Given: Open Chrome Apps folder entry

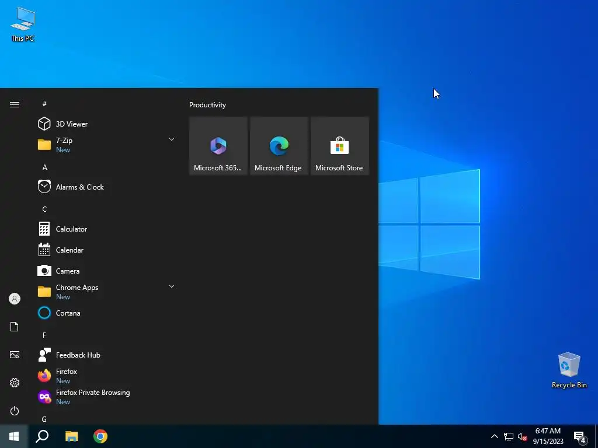Looking at the screenshot, I should coord(107,292).
